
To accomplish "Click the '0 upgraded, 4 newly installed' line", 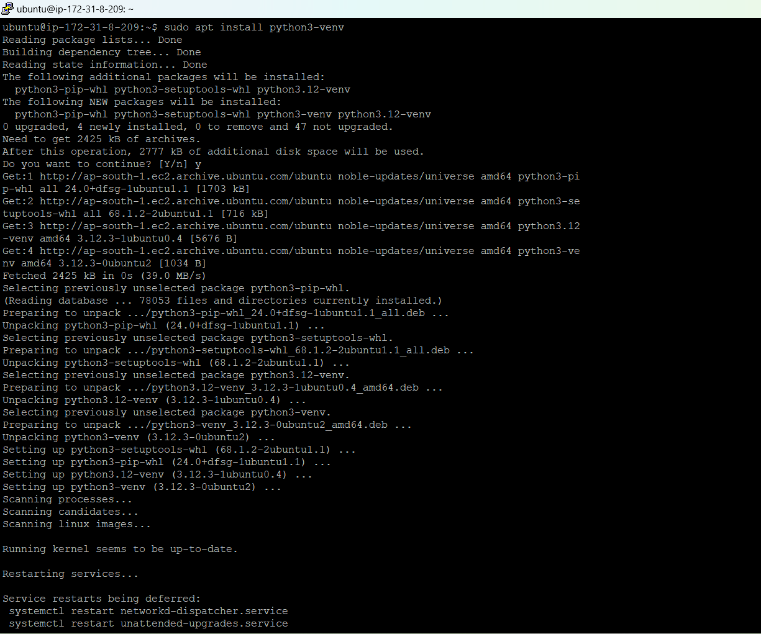I will 198,127.
